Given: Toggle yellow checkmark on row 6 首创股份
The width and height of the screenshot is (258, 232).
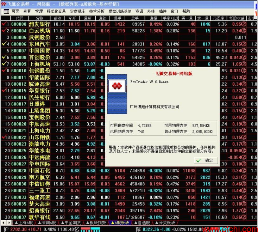Looking at the screenshot, I should [x=4, y=57].
